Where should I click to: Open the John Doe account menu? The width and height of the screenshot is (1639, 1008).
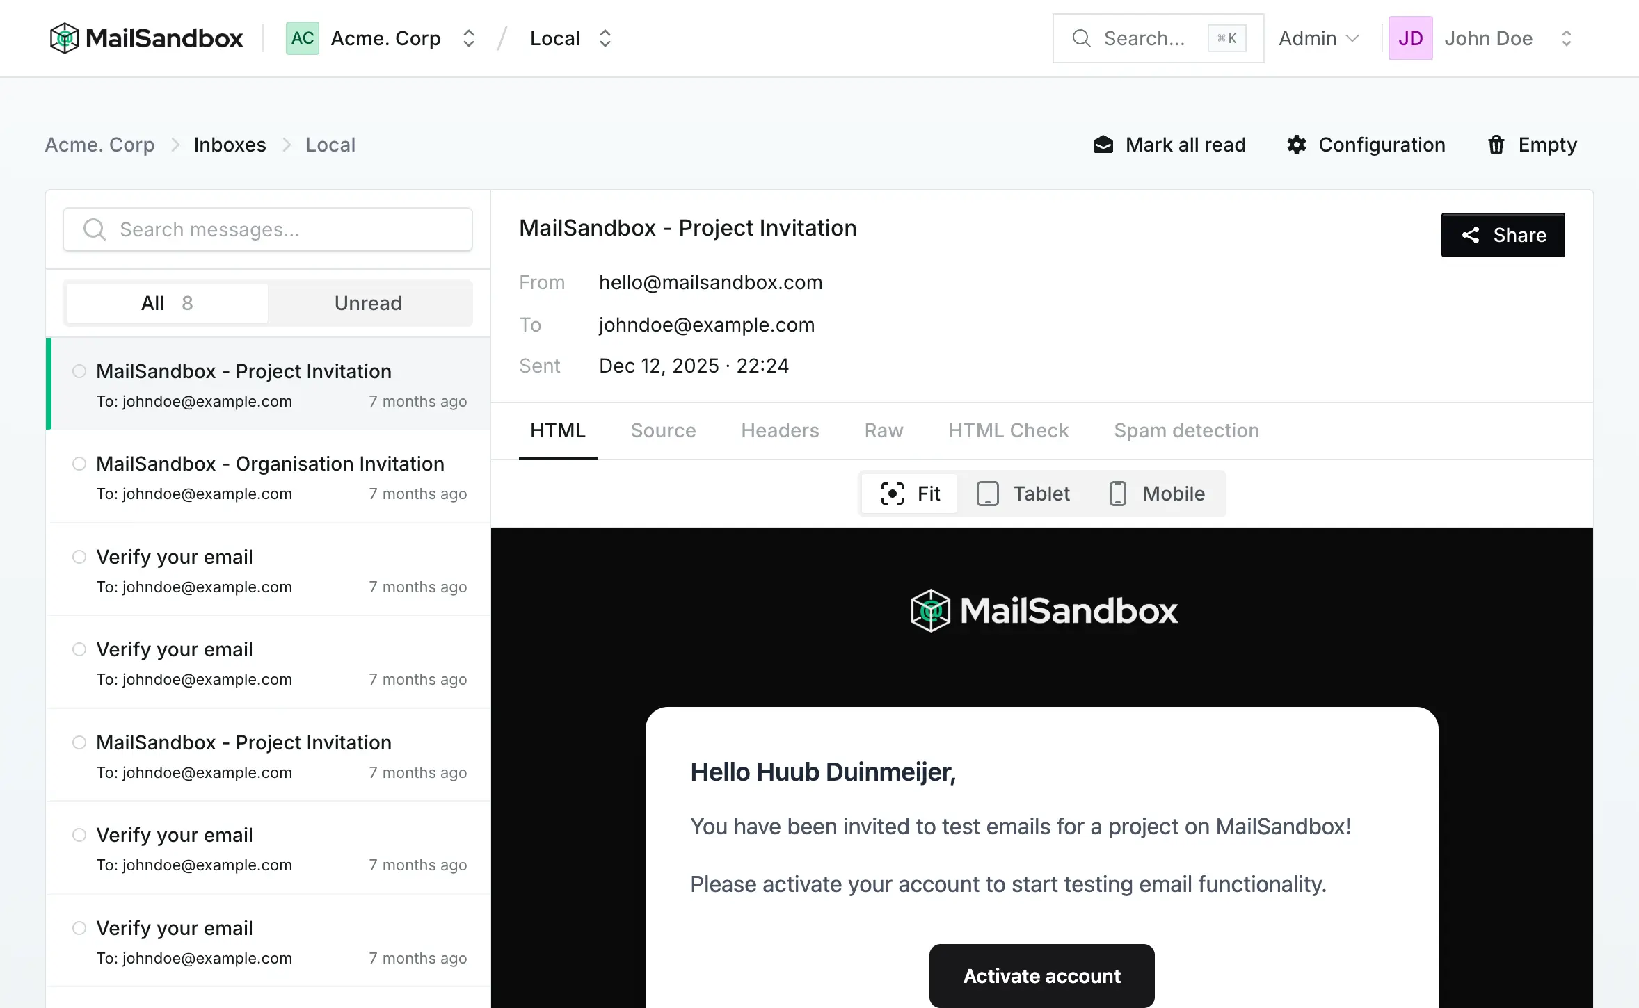(1482, 38)
